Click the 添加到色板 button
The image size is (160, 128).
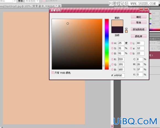[x=139, y=30]
